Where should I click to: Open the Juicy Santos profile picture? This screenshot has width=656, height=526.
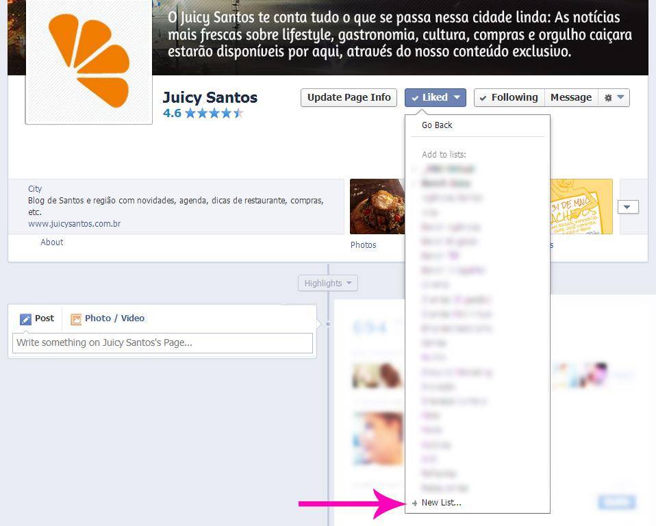tap(89, 61)
